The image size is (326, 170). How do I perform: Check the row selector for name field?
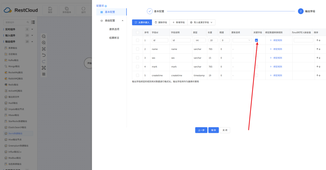coord(137,49)
